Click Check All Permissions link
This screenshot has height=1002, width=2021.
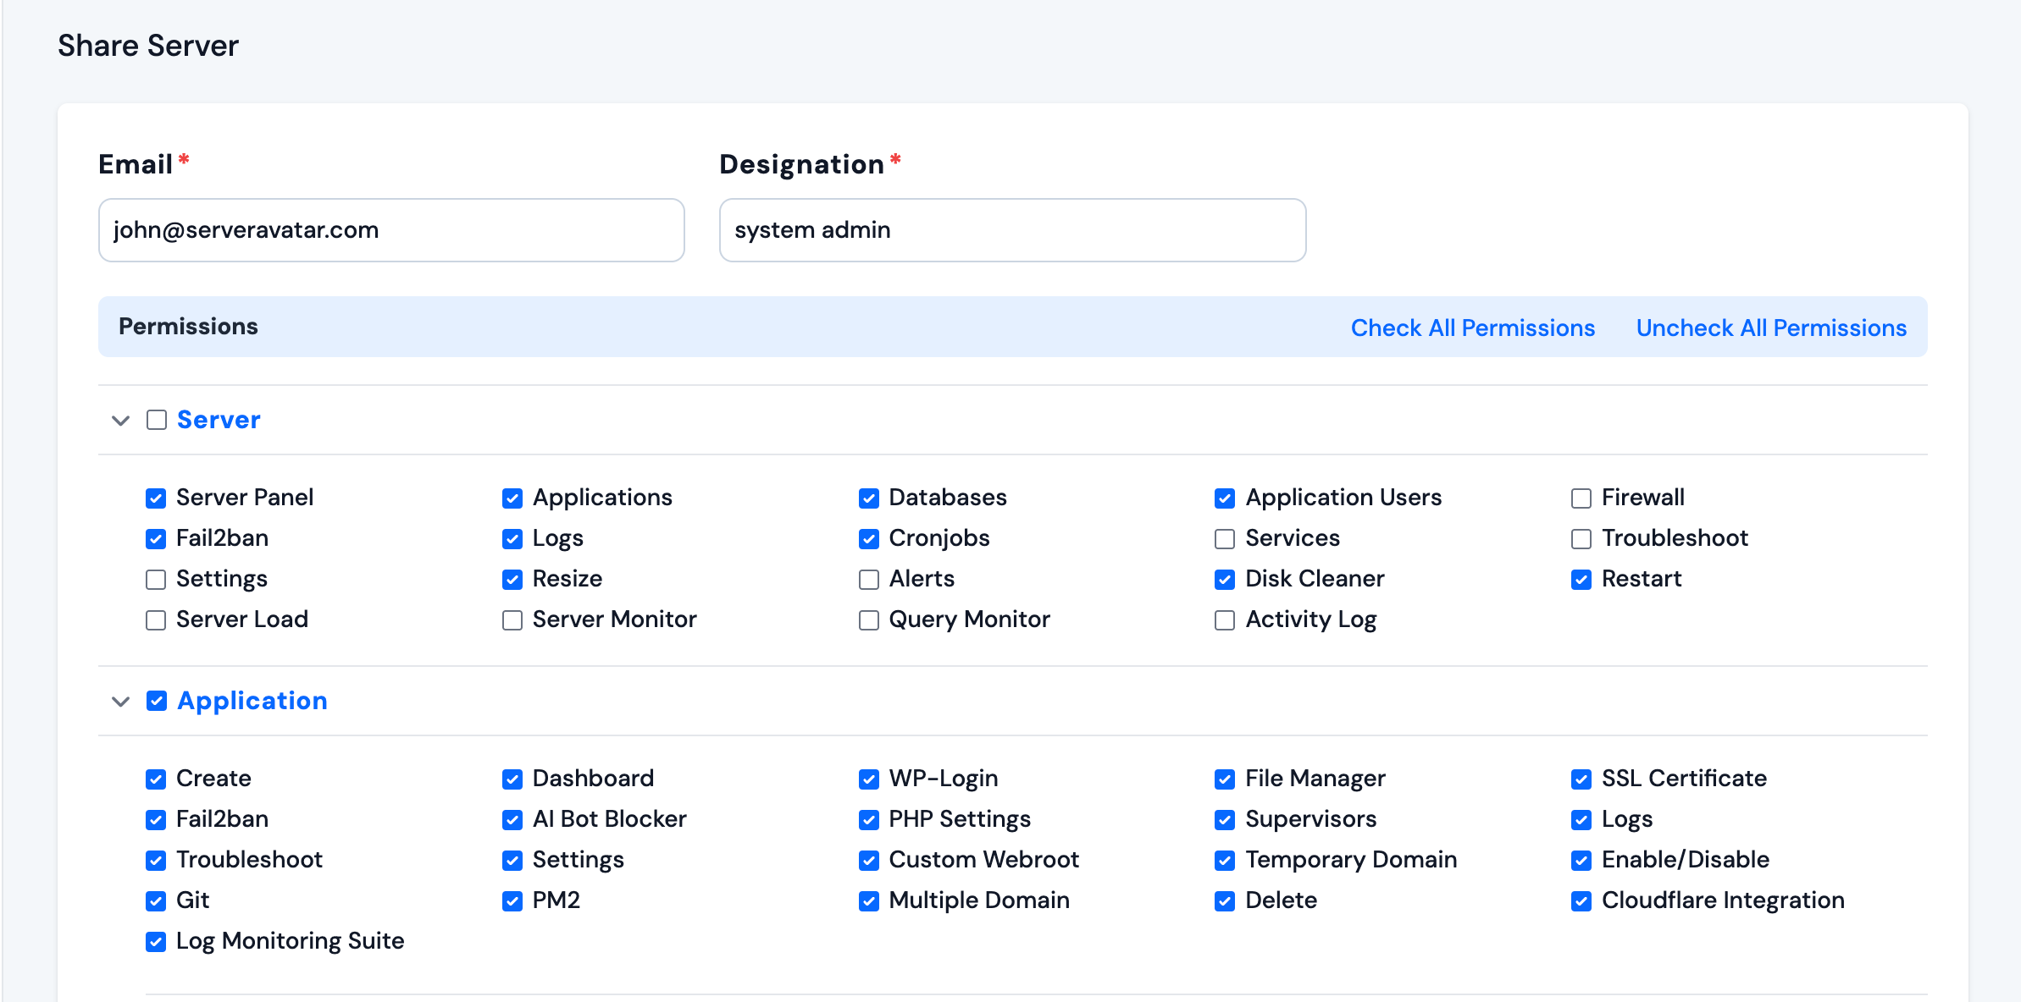tap(1472, 328)
